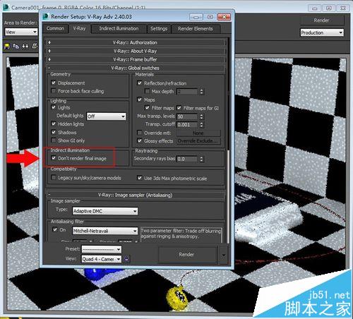353x319 pixels.
Task: Open Image sampler Type dropdown (Adaptive DMC)
Action: (x=105, y=211)
